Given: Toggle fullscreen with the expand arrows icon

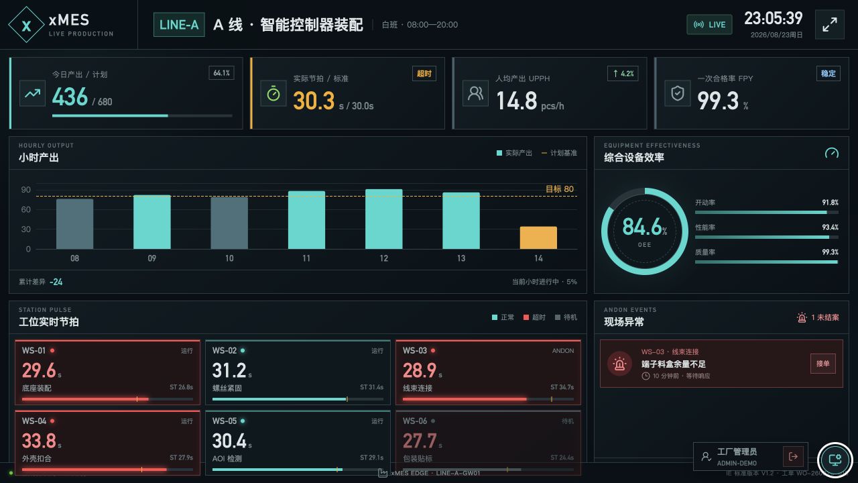Looking at the screenshot, I should [830, 25].
